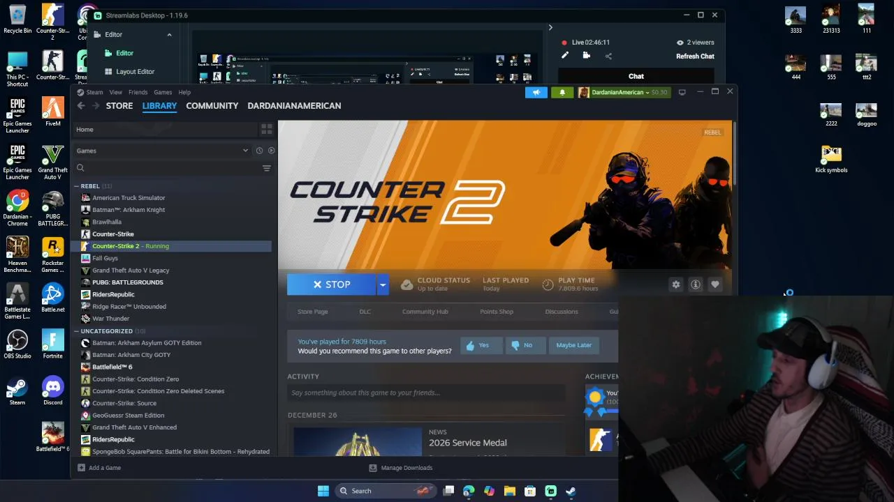Open DardanianAmerican account dropdown

click(623, 92)
